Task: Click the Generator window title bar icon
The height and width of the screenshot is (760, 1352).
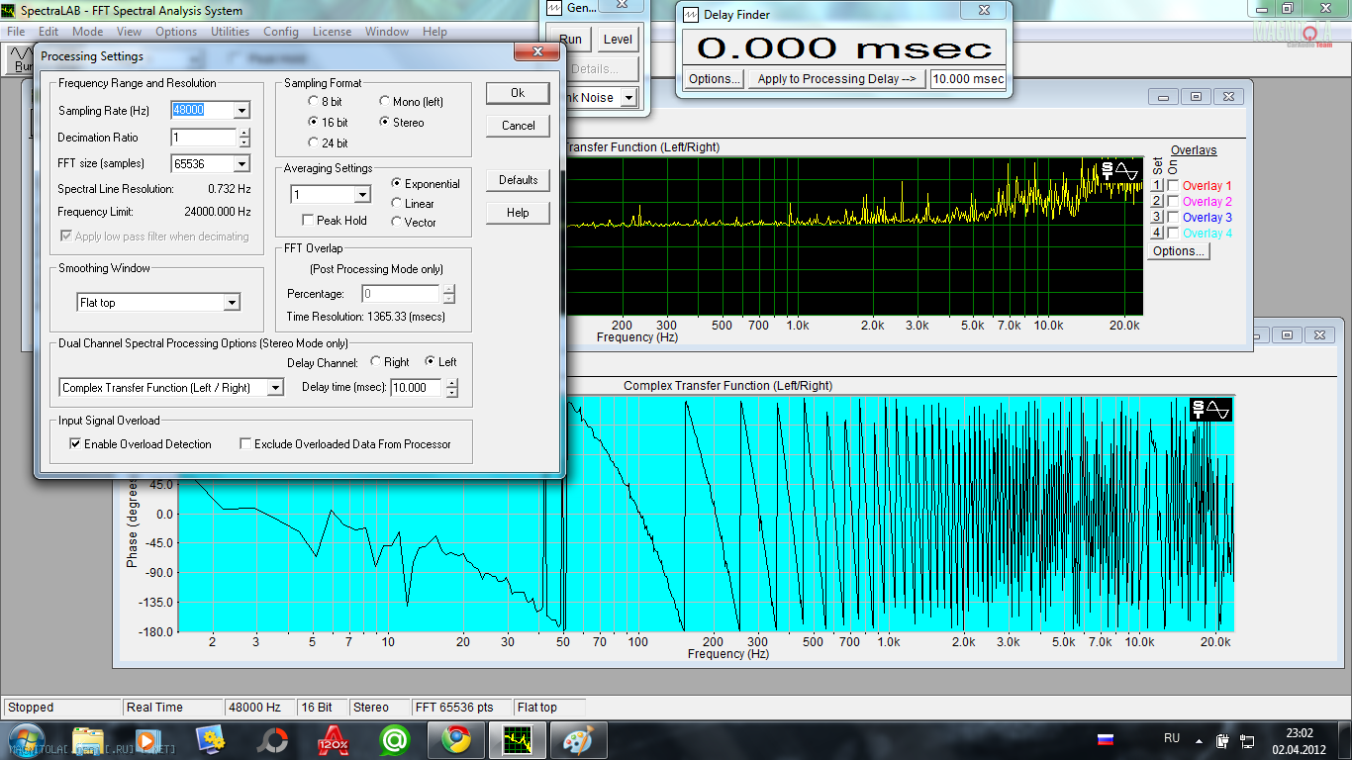Action: (553, 7)
